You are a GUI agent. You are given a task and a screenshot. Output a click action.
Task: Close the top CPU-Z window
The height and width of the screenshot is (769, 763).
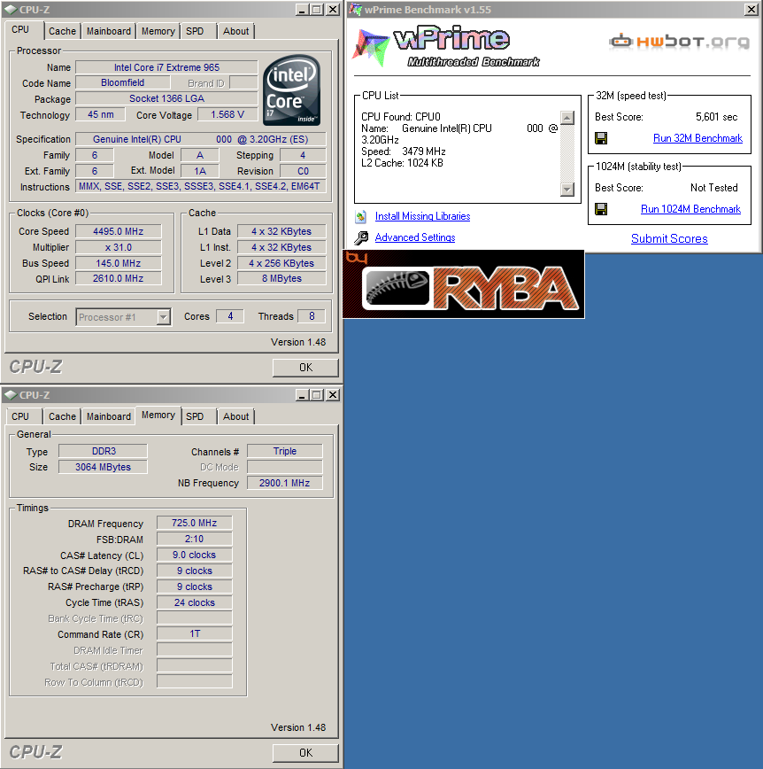(333, 10)
